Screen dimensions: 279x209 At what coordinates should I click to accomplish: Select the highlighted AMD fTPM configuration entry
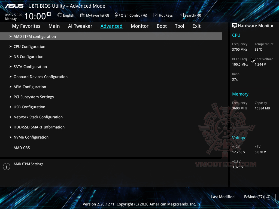click(x=35, y=36)
